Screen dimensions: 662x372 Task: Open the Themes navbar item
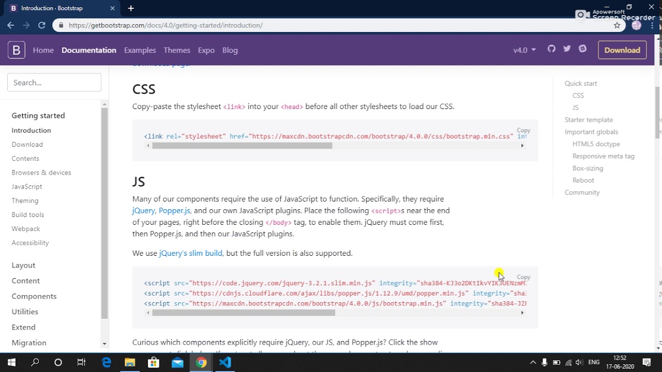pyautogui.click(x=177, y=50)
